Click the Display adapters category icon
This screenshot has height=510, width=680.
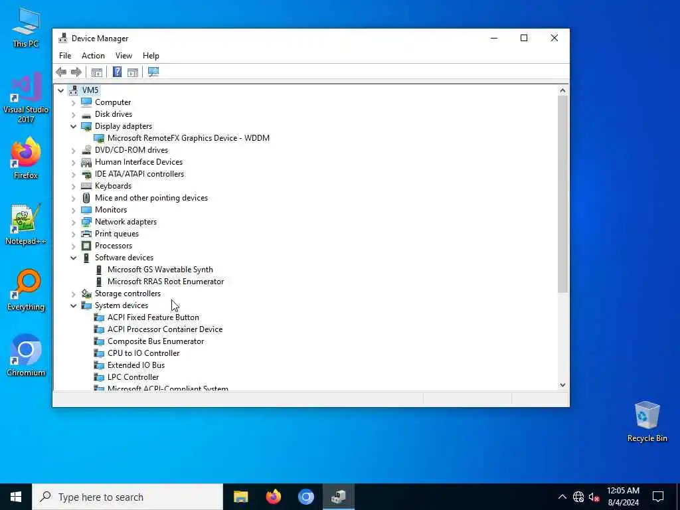86,126
